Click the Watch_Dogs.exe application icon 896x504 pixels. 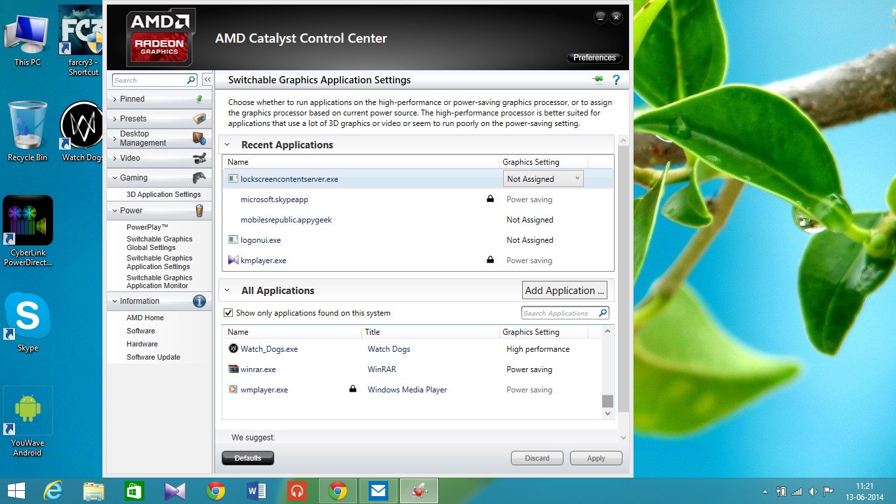point(233,348)
